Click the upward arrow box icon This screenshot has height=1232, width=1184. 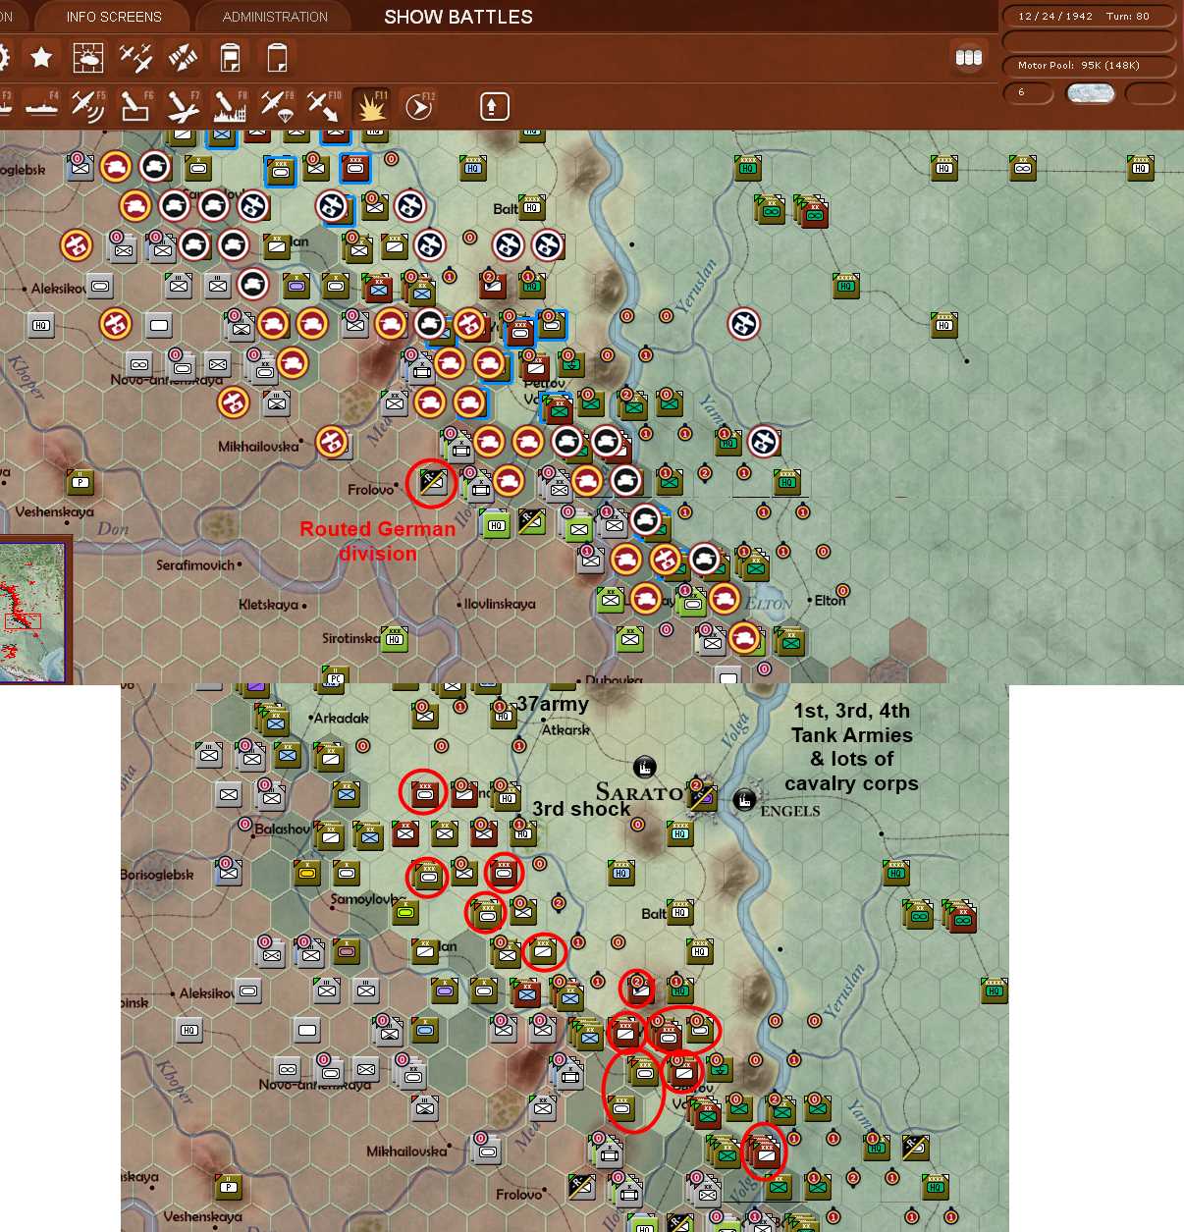pyautogui.click(x=494, y=105)
